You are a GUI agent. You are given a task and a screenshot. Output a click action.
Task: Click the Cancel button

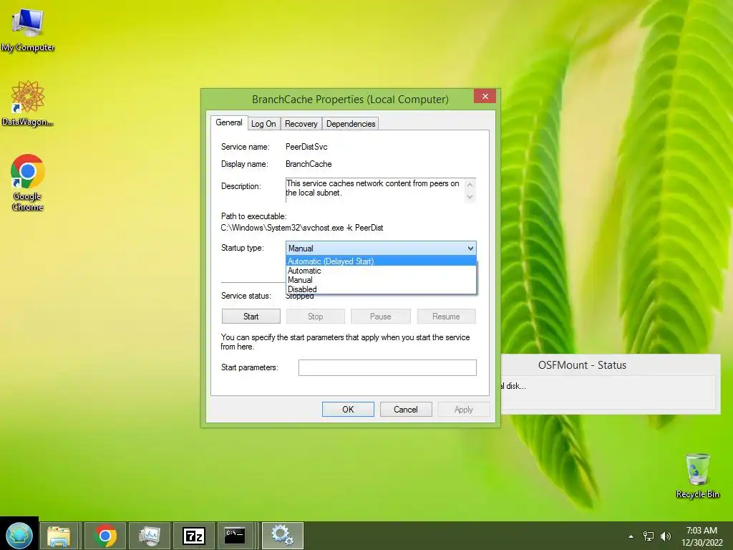pyautogui.click(x=406, y=409)
